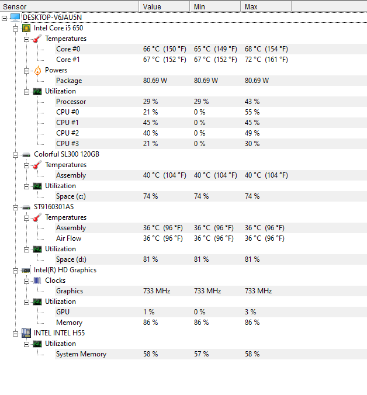Viewport: 367px width, 395px height.
Task: Sort by the Value column header
Action: point(164,6)
